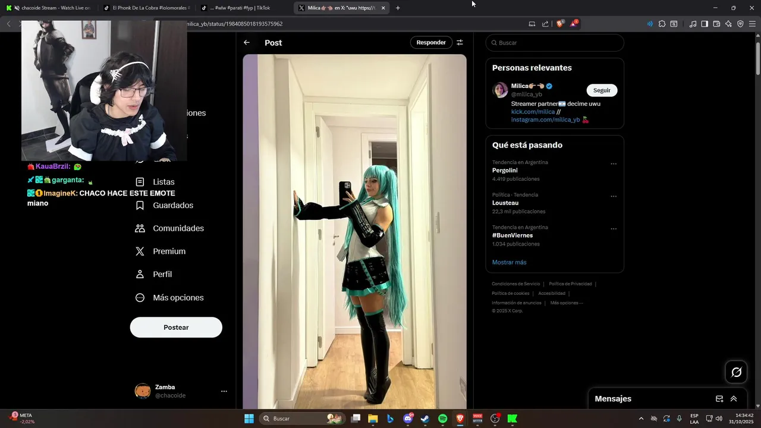
Task: Open Discord from the taskbar
Action: point(408,418)
